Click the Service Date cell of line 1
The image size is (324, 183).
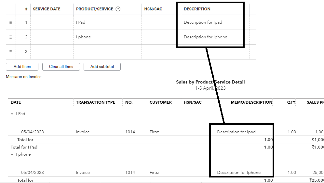click(x=52, y=22)
